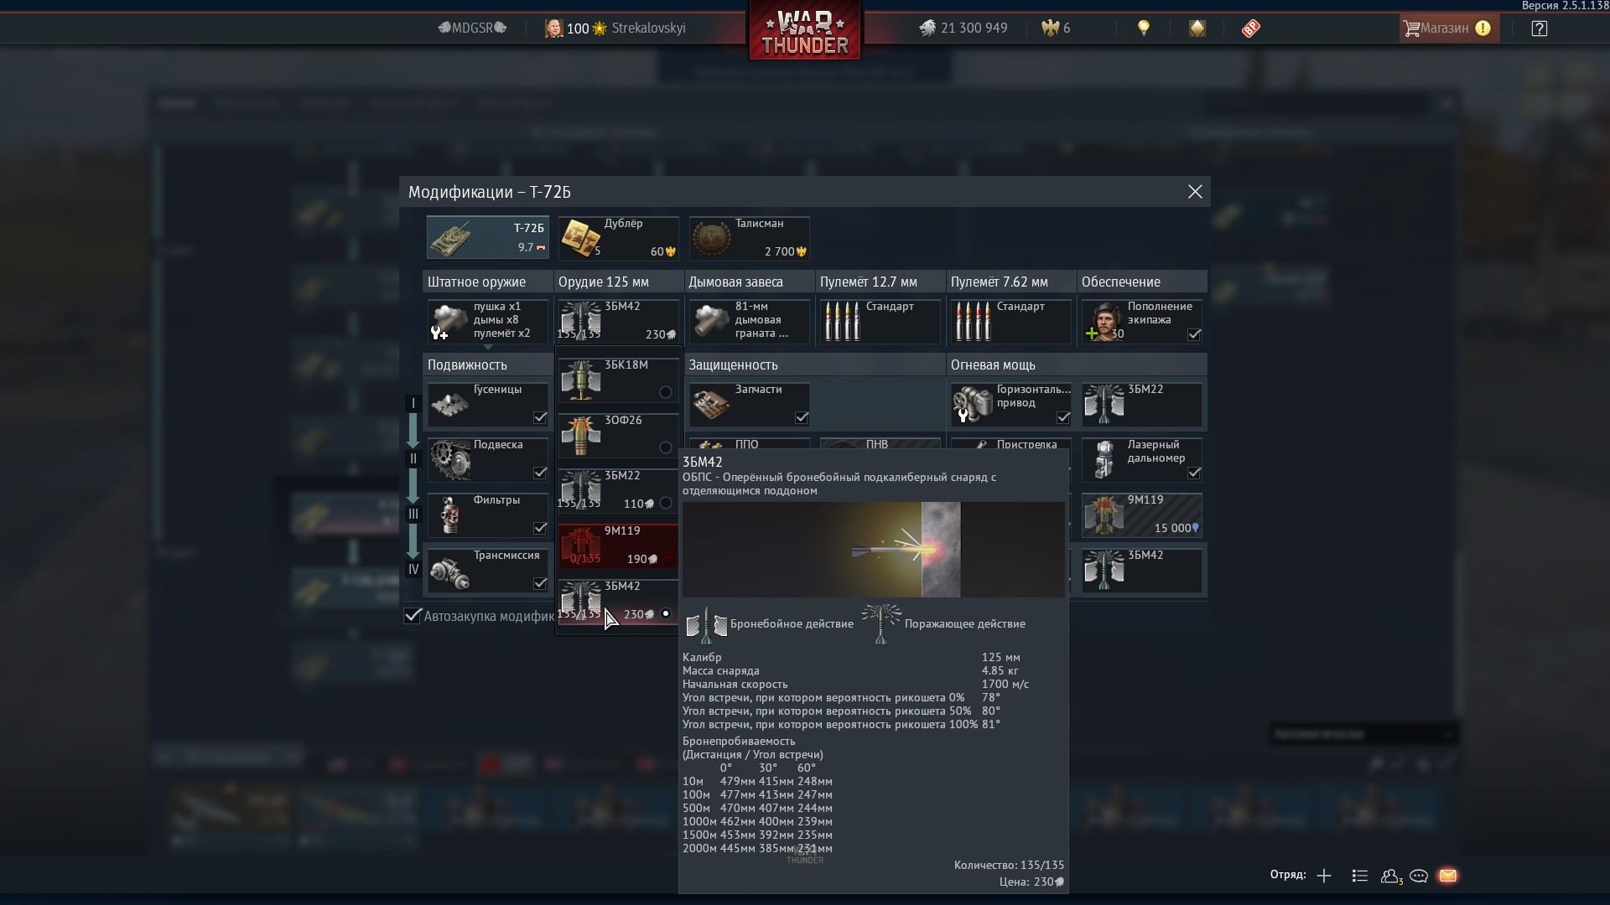This screenshot has width=1610, height=905.
Task: Add a squad member with plus
Action: coord(1324,876)
